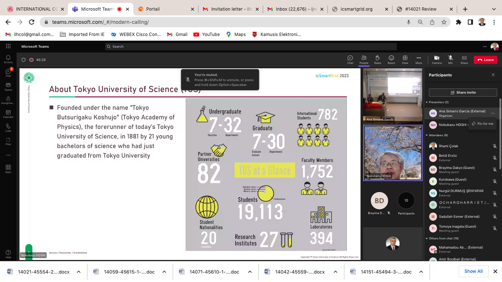Switch to the Portail browser tab
502x282 pixels.
[x=166, y=9]
